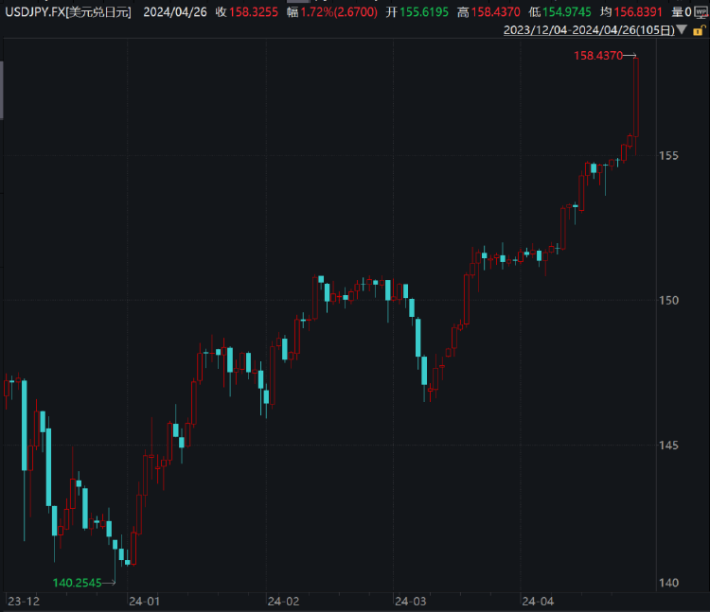This screenshot has height=612, width=710.
Task: Click the 145 price axis label
Action: [x=668, y=446]
